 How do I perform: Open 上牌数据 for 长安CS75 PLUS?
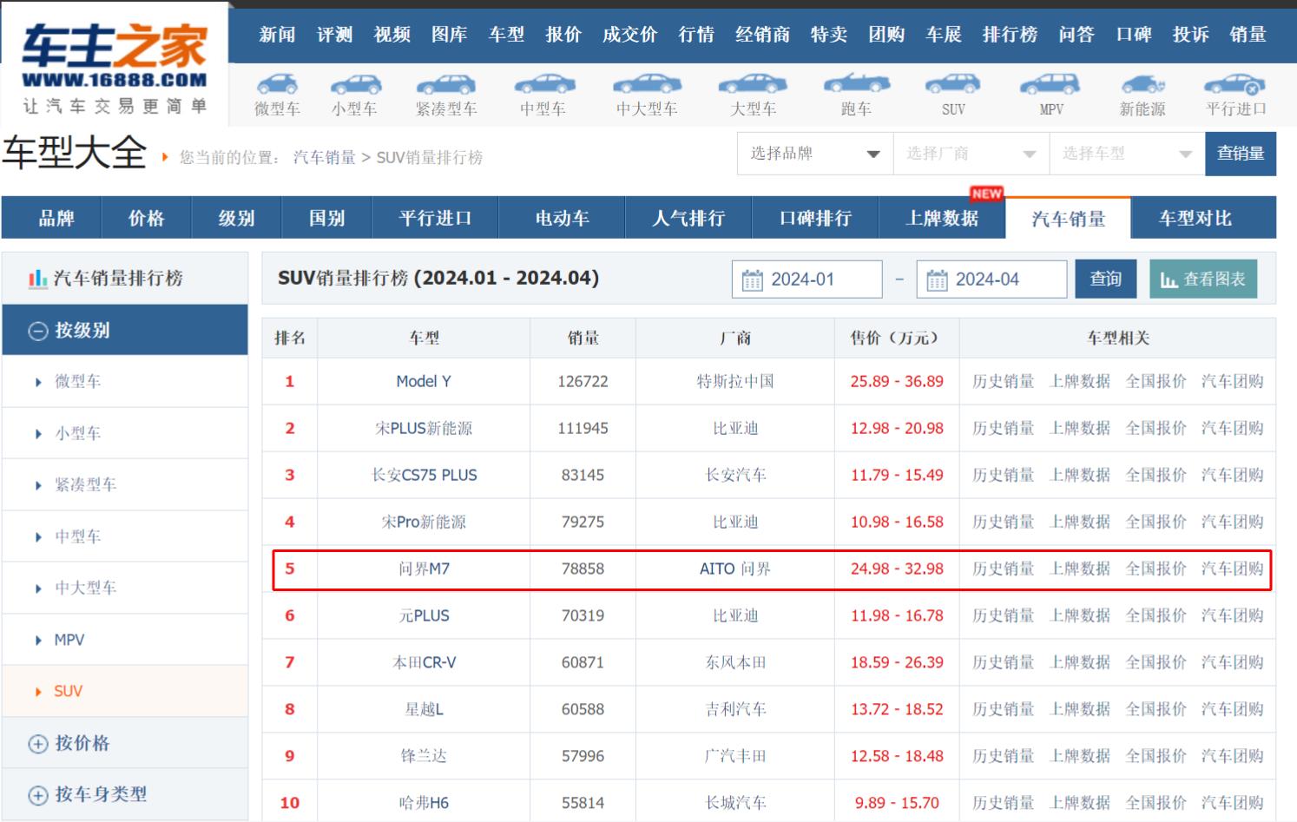(1080, 475)
